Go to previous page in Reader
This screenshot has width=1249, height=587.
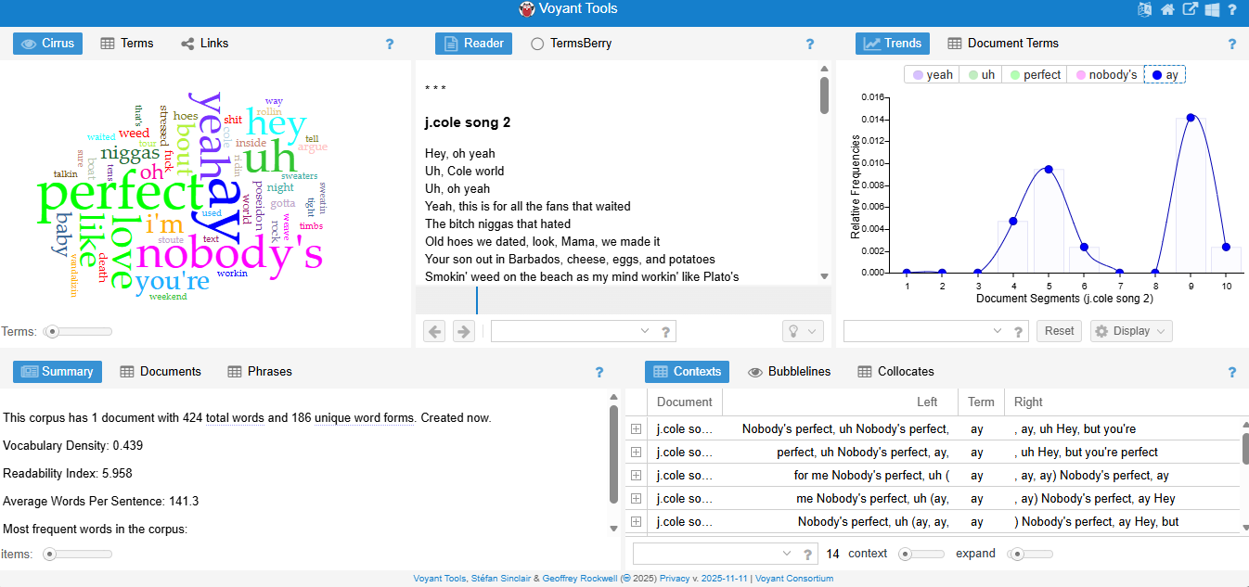(434, 331)
